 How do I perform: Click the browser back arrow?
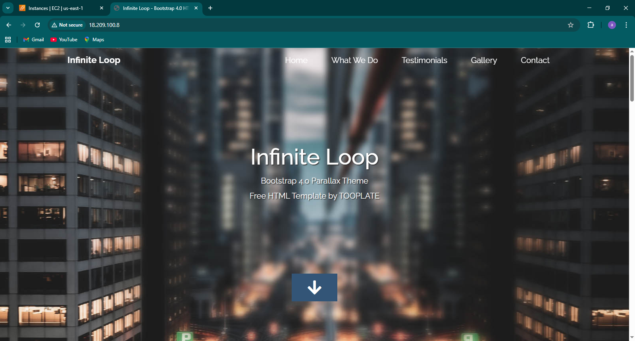(x=9, y=25)
